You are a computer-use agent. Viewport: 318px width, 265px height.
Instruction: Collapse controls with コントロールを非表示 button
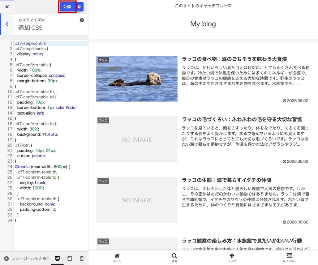(x=27, y=258)
